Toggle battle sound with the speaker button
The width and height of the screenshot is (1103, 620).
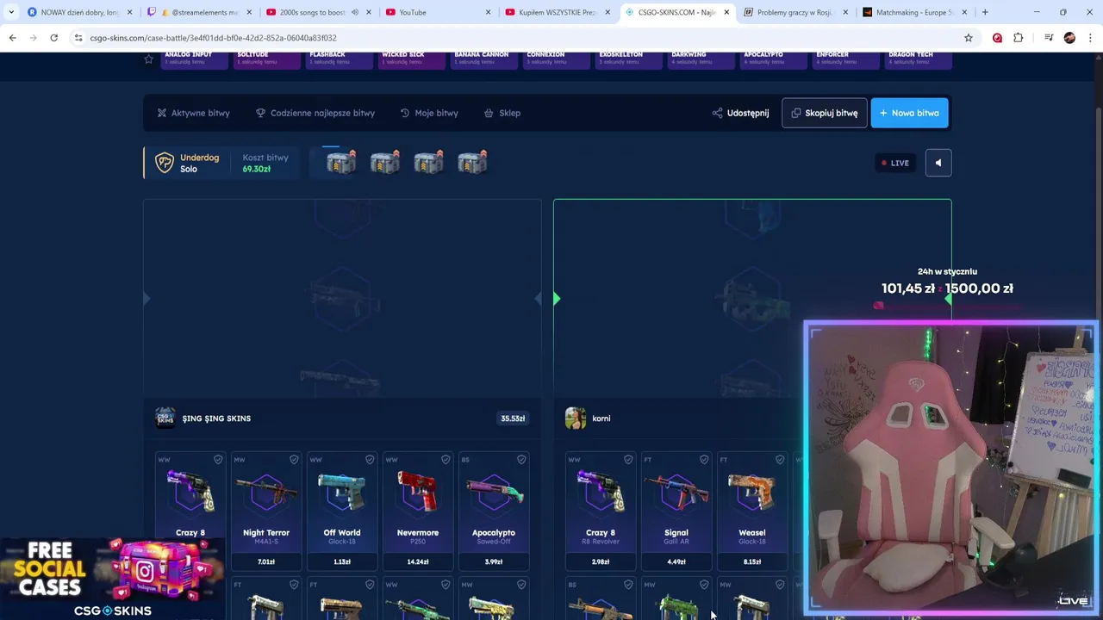(x=938, y=163)
